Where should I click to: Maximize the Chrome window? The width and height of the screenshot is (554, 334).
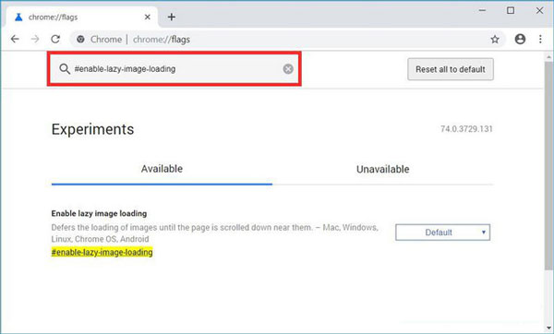tap(511, 10)
